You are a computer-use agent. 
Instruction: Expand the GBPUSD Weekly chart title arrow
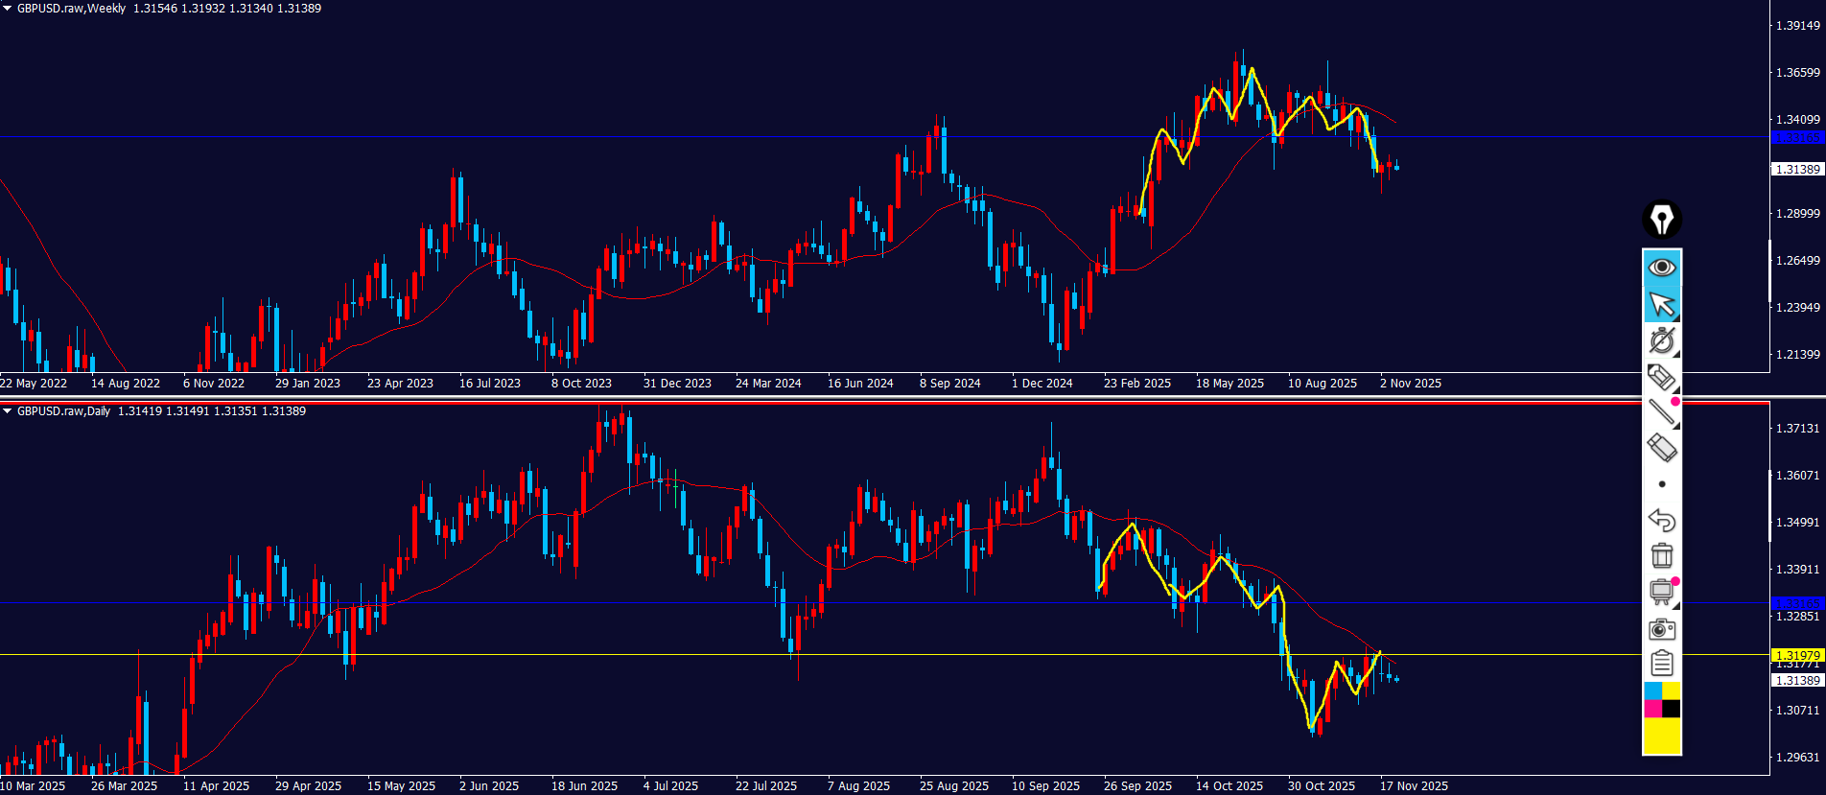coord(8,9)
